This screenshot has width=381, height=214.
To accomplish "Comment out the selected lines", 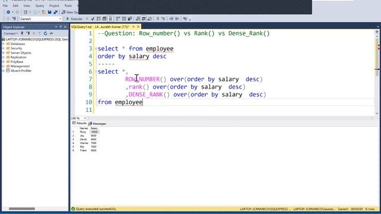I will [157, 18].
